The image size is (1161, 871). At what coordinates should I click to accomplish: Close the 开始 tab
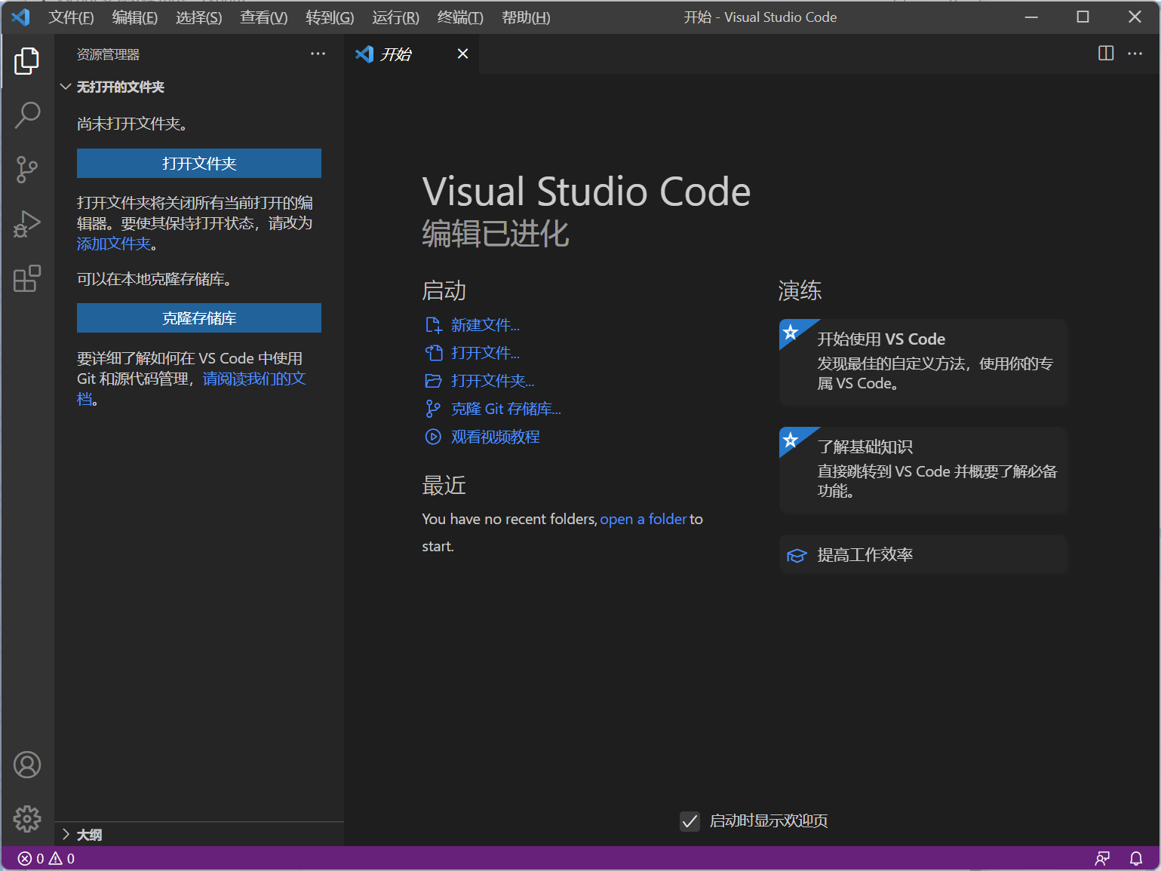tap(462, 54)
